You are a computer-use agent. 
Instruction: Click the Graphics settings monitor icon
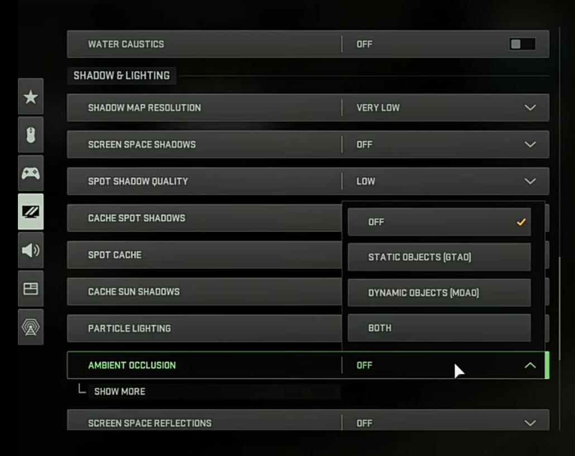click(31, 212)
